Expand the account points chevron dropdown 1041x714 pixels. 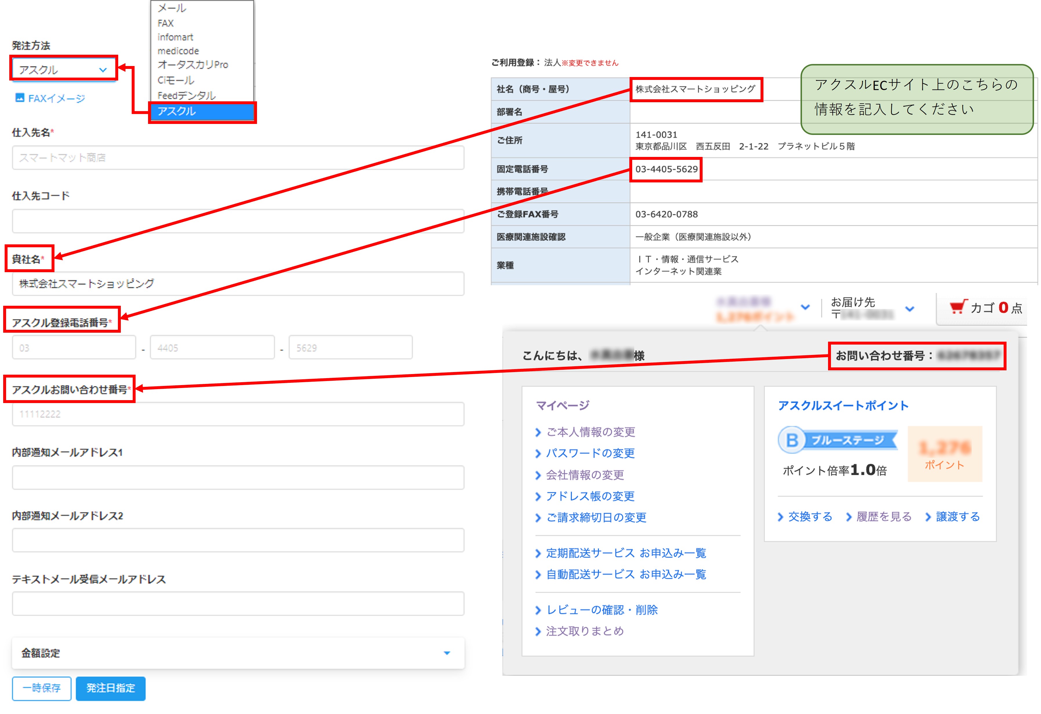pos(805,307)
